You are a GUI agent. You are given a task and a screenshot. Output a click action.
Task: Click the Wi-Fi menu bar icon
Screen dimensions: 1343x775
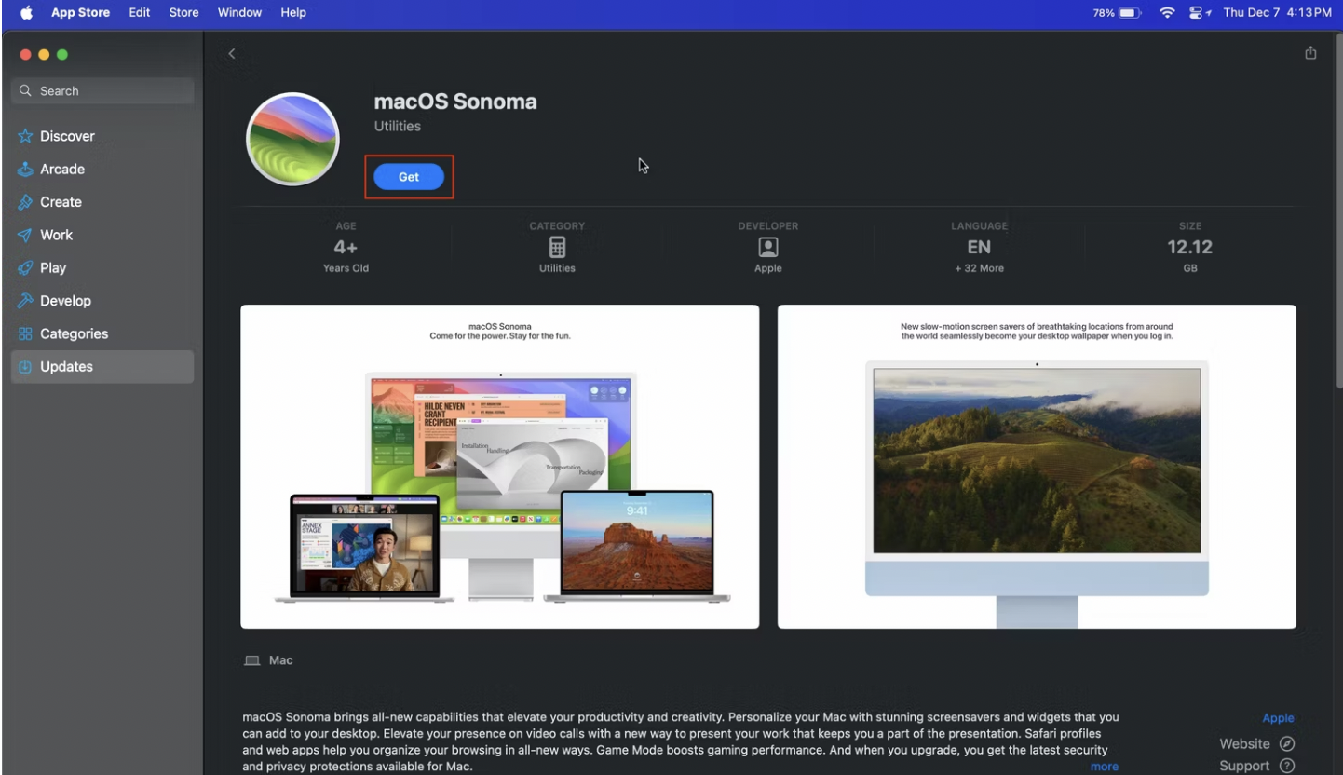pyautogui.click(x=1167, y=13)
